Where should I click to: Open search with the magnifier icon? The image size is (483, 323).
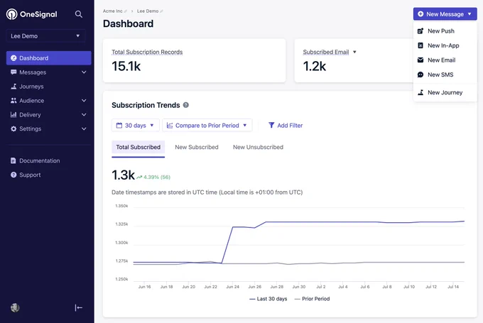(x=79, y=14)
